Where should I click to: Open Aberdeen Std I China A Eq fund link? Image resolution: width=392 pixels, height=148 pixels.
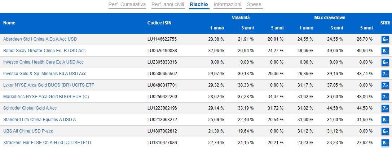(40, 39)
